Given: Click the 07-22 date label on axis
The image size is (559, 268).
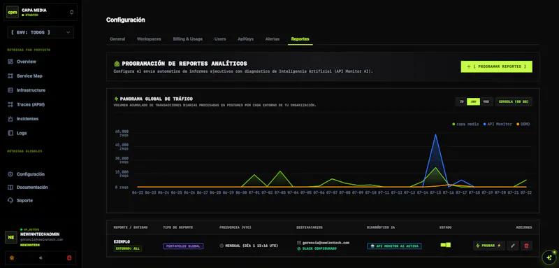Looking at the screenshot, I should [x=527, y=192].
